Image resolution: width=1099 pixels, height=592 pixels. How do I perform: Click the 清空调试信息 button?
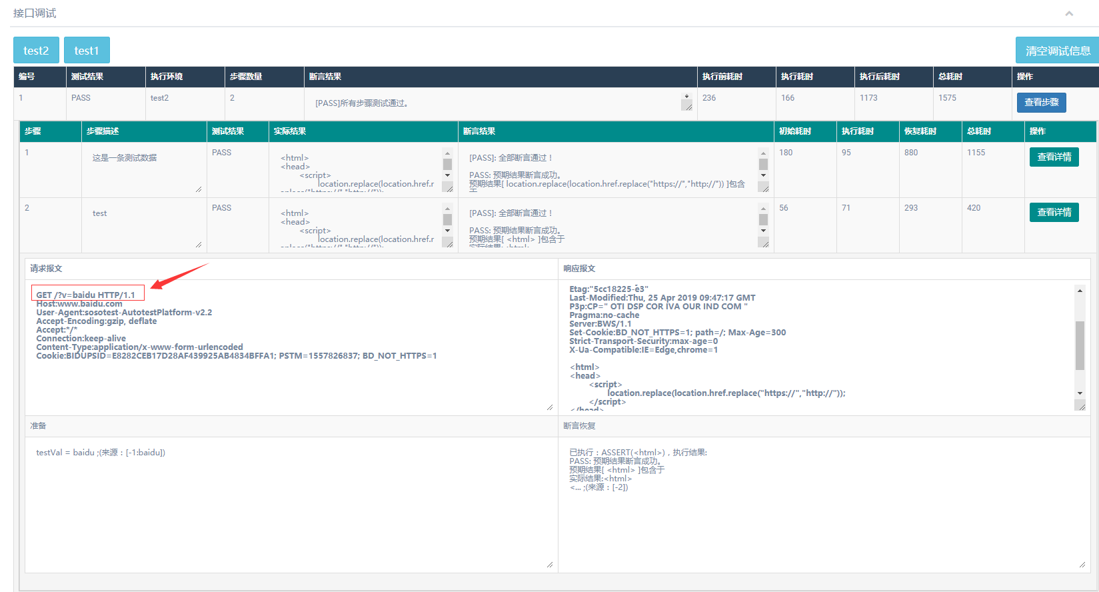coord(1057,50)
